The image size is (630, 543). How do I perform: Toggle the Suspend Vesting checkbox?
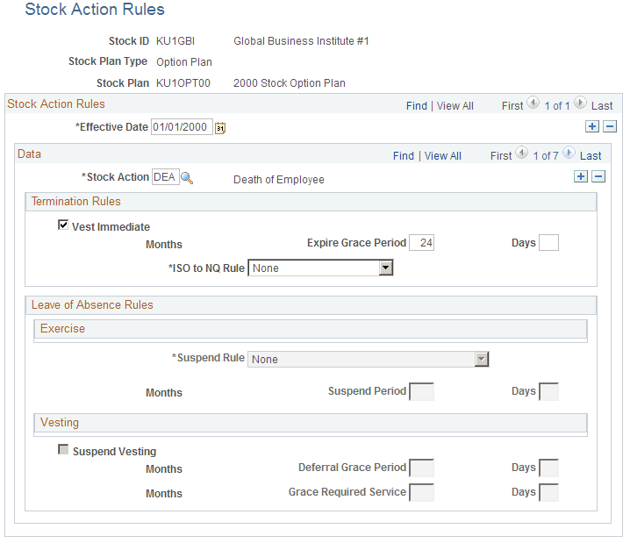63,449
